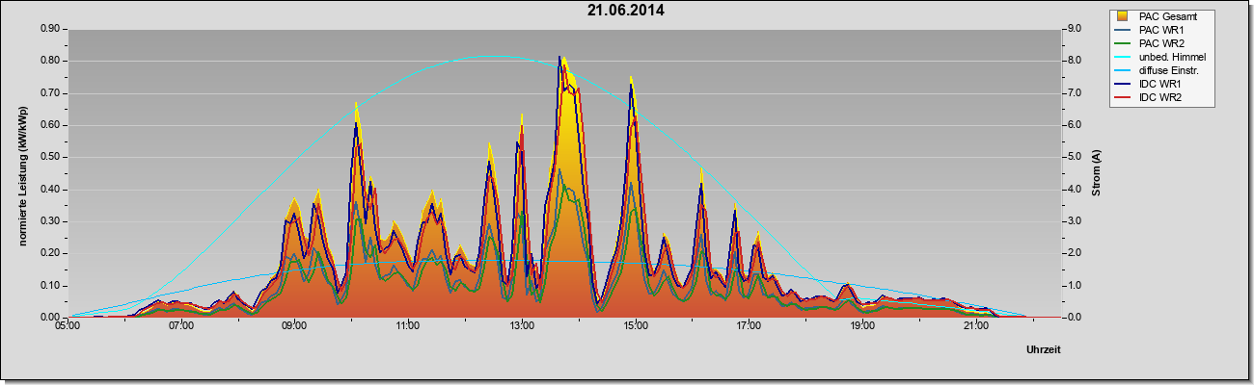Click the 05:00 time axis label
Viewport: 1254px width, 385px height.
(x=68, y=327)
